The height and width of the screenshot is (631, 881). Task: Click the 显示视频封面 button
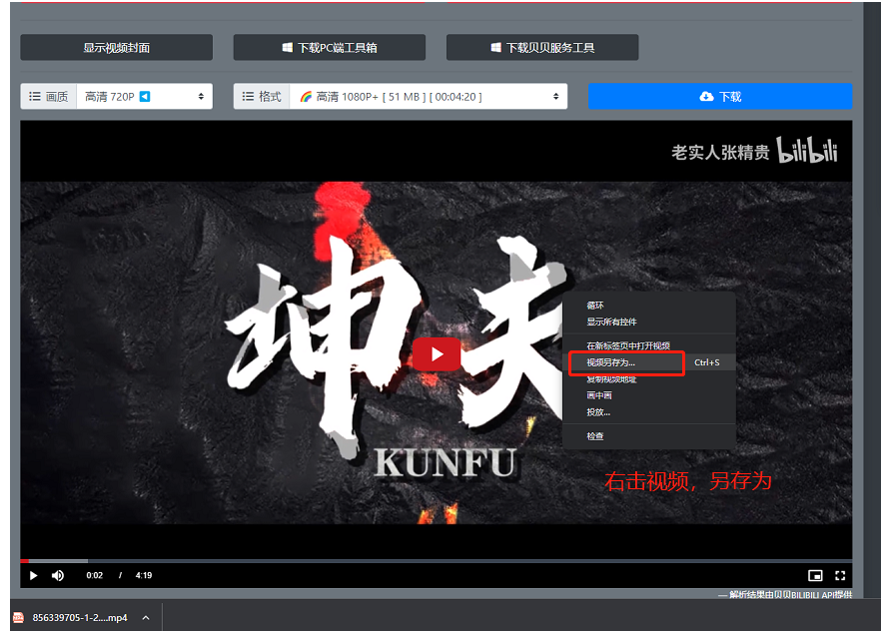117,47
